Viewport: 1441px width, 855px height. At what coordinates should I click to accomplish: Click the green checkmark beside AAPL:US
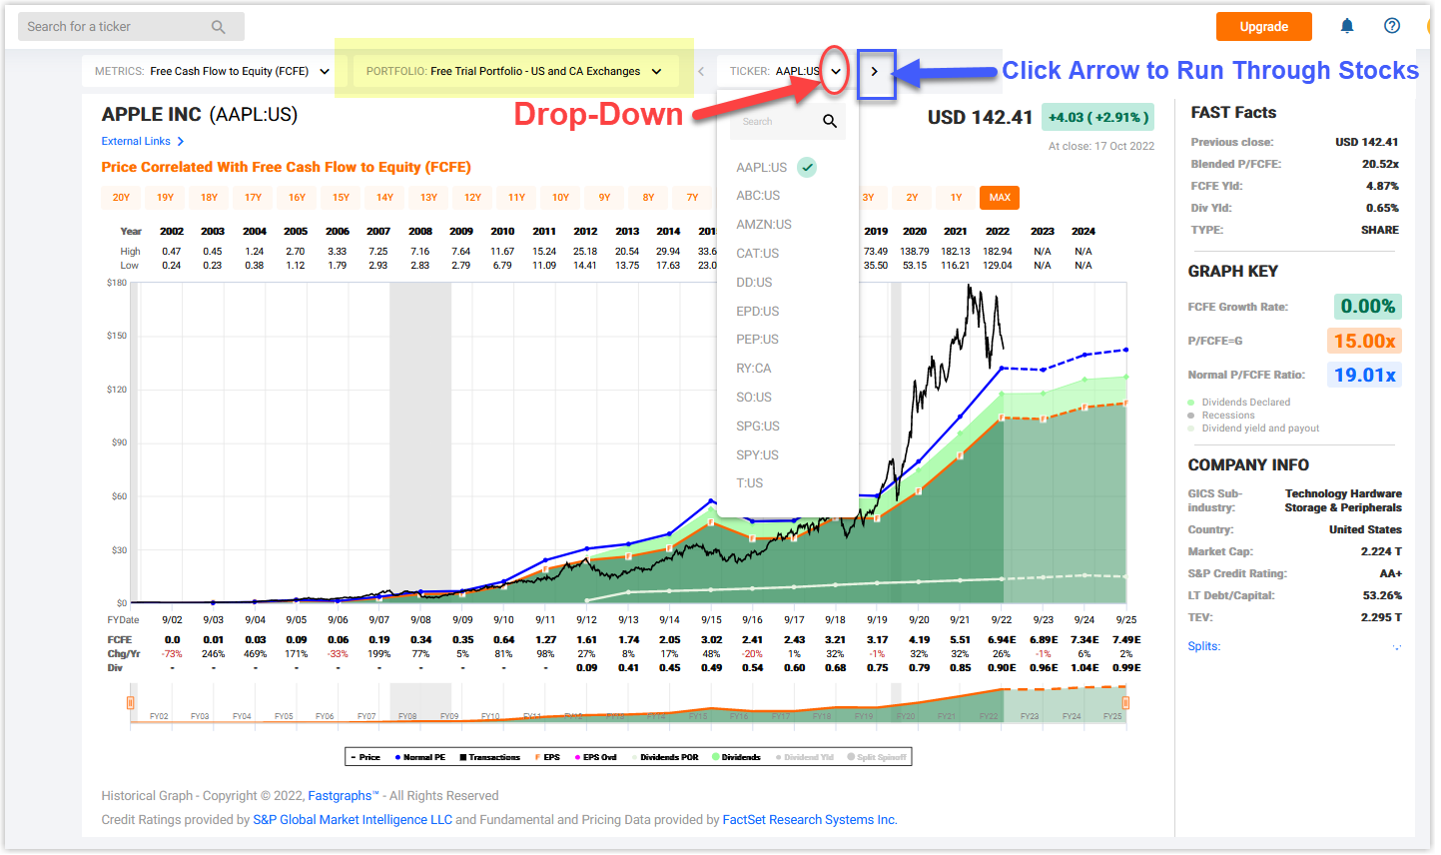(x=807, y=168)
